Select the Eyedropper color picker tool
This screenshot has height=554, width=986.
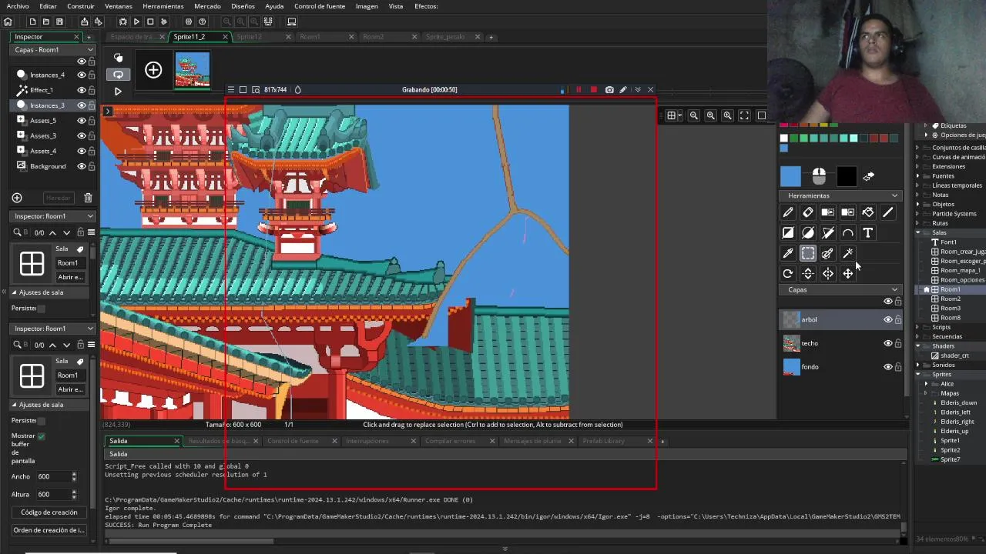(787, 253)
